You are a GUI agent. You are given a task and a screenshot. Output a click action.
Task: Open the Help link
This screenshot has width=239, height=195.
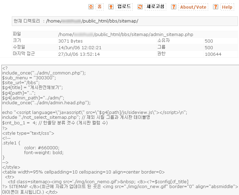pyautogui.click(x=227, y=7)
